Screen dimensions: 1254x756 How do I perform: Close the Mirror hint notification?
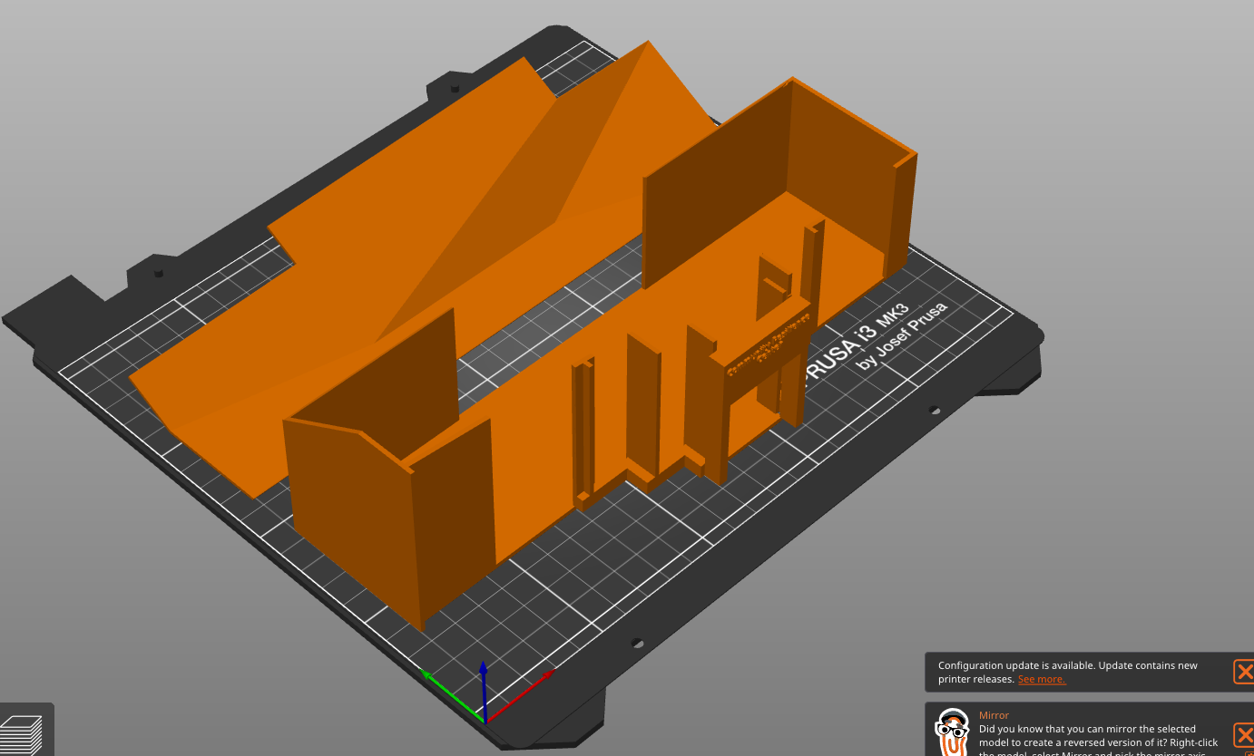click(1244, 735)
